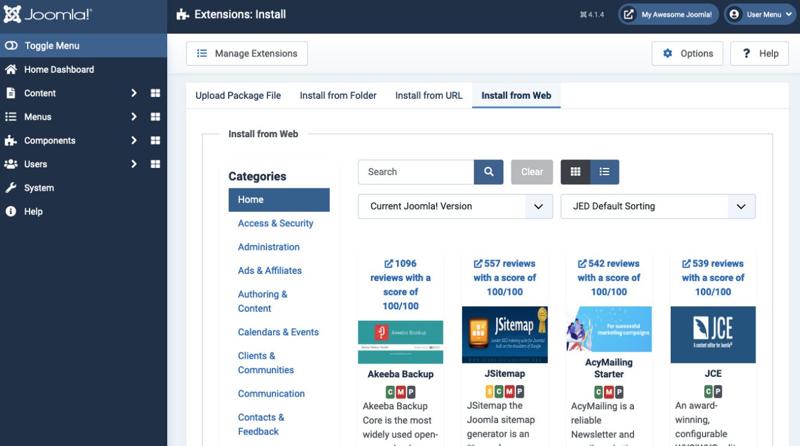The width and height of the screenshot is (800, 446).
Task: Switch to Install from Folder tab
Action: [338, 95]
